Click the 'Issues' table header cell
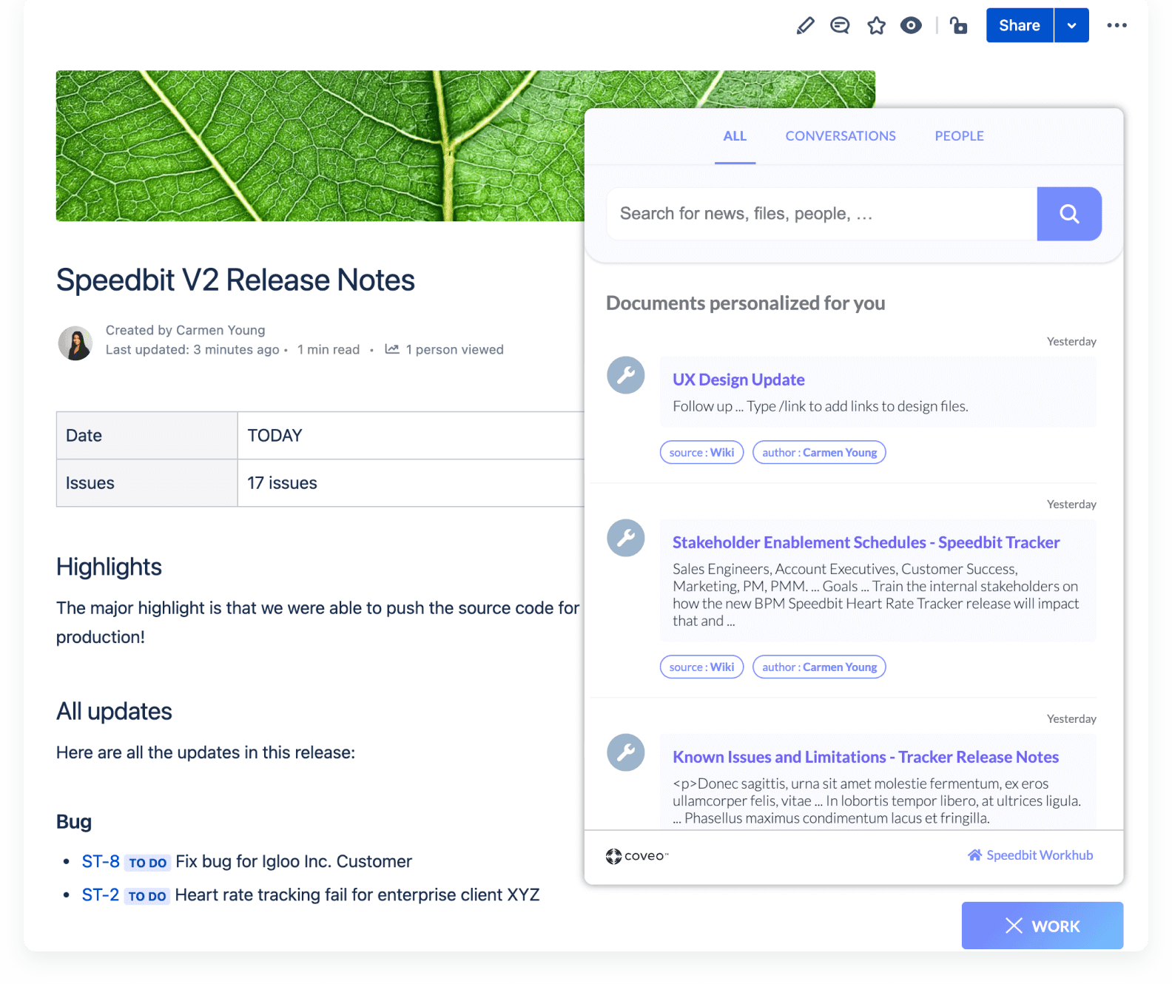The height and width of the screenshot is (984, 1172). pos(147,483)
